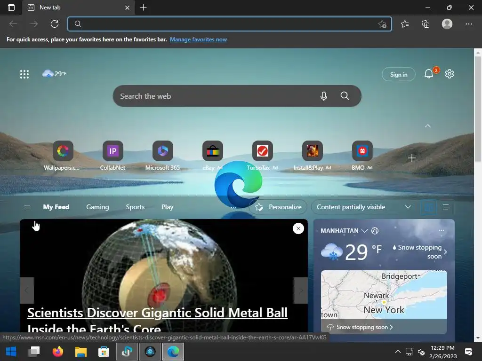Image resolution: width=482 pixels, height=361 pixels.
Task: Switch to the list layout view icon
Action: (446, 207)
